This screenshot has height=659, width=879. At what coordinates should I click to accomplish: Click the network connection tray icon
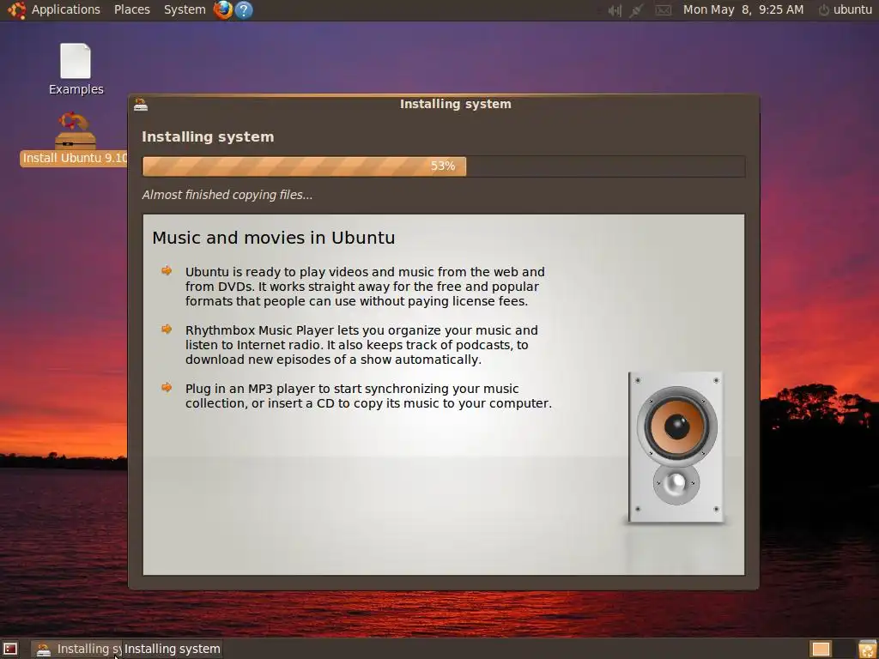[x=636, y=10]
